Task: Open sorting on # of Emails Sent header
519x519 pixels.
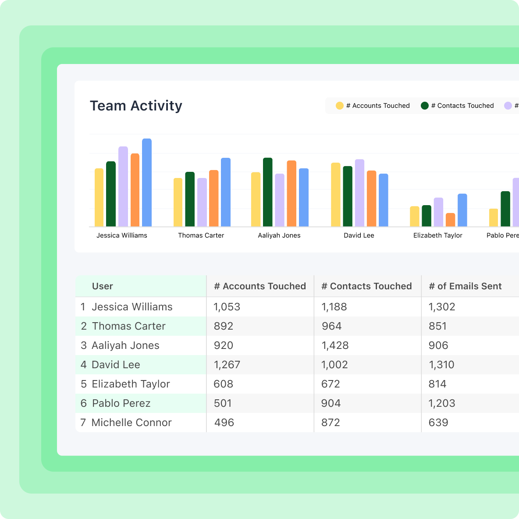Action: click(465, 286)
